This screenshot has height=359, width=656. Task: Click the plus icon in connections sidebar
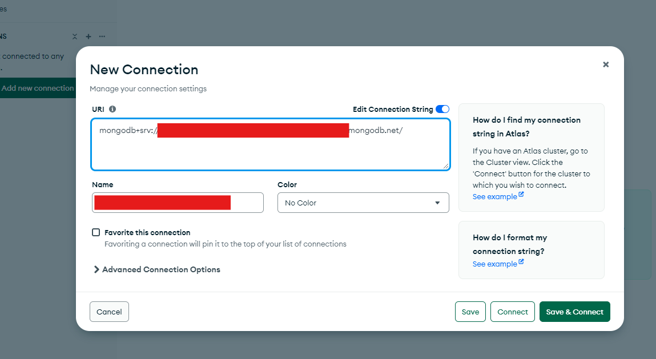88,37
